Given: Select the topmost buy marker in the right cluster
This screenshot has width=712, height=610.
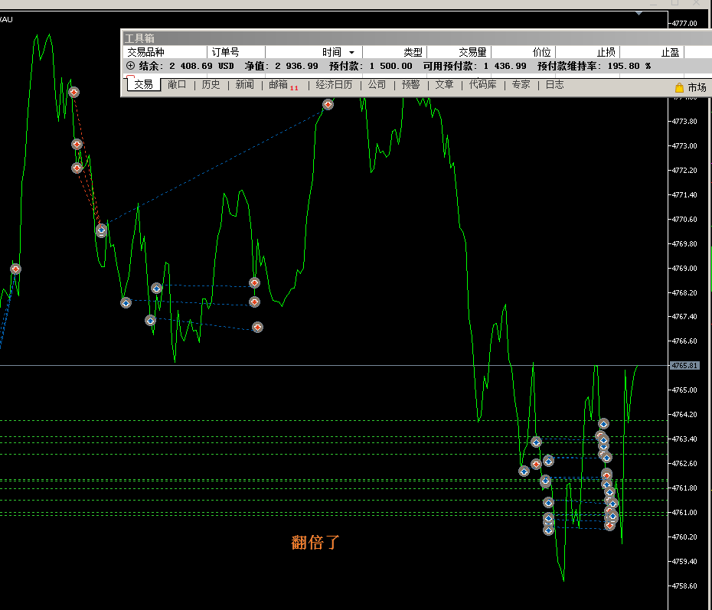Looking at the screenshot, I should coord(603,423).
